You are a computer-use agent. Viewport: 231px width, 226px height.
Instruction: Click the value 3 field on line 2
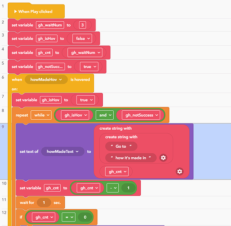(82, 25)
